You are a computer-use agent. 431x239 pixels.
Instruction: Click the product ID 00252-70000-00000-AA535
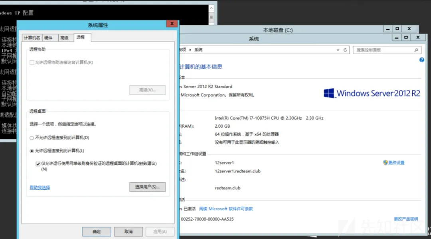pyautogui.click(x=207, y=219)
